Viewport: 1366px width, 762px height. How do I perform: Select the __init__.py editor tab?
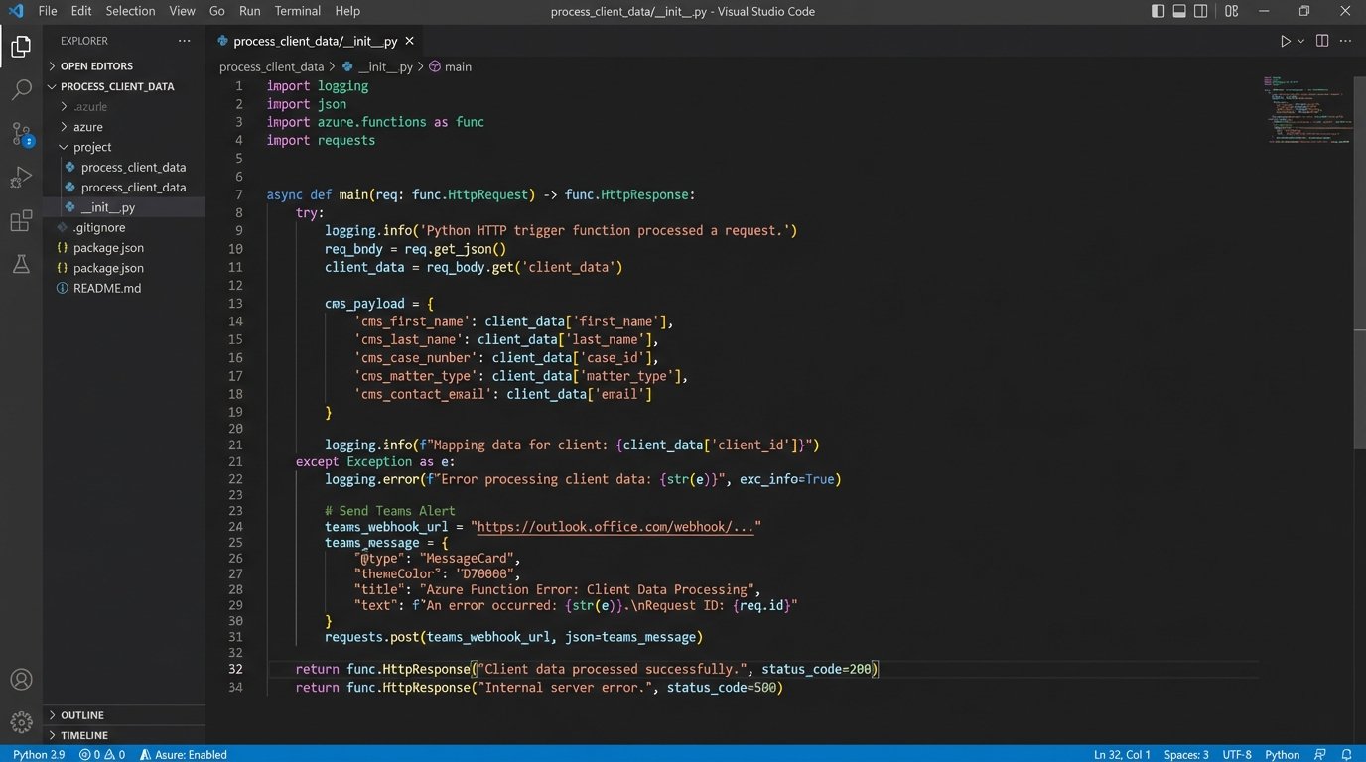coord(313,41)
